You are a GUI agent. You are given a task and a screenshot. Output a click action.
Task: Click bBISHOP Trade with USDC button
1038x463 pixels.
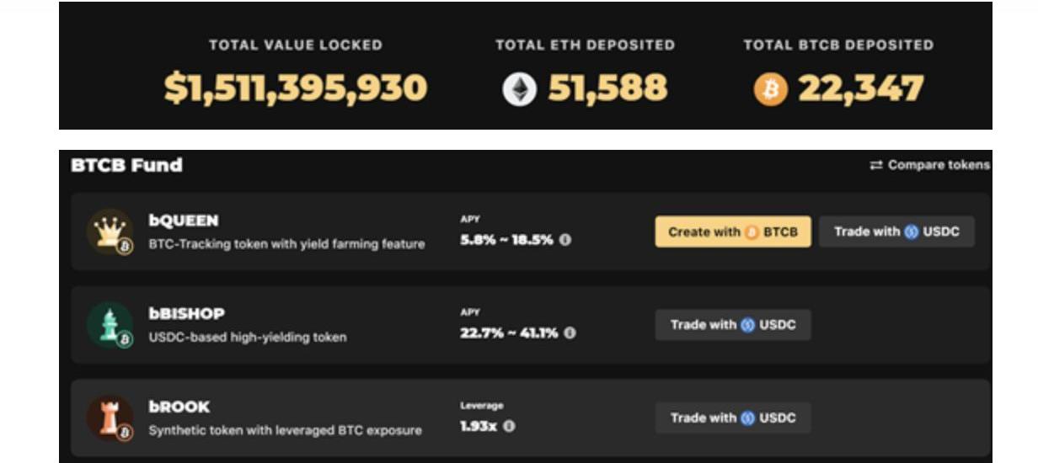[x=733, y=325]
